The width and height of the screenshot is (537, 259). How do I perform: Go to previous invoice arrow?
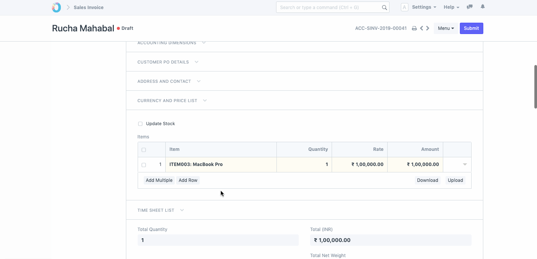421,28
